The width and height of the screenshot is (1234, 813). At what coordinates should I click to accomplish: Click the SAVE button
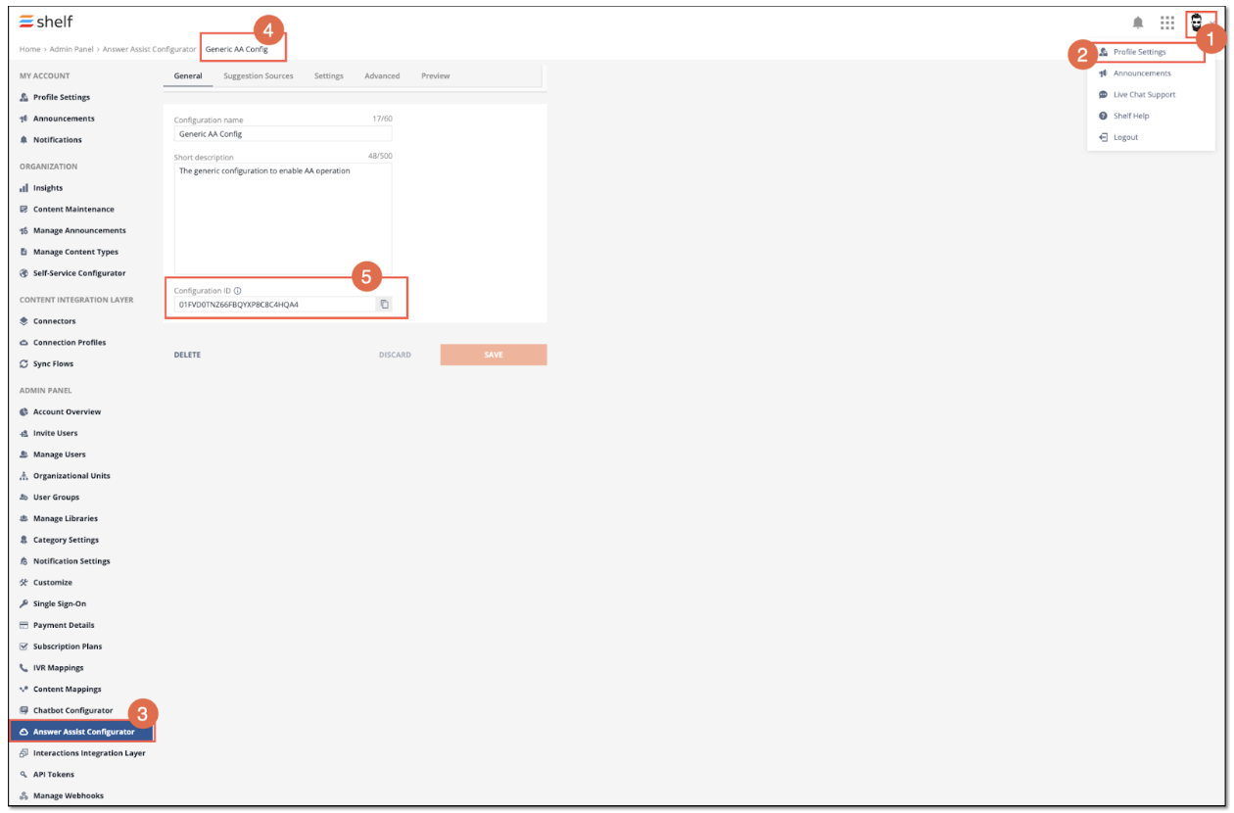pyautogui.click(x=494, y=355)
